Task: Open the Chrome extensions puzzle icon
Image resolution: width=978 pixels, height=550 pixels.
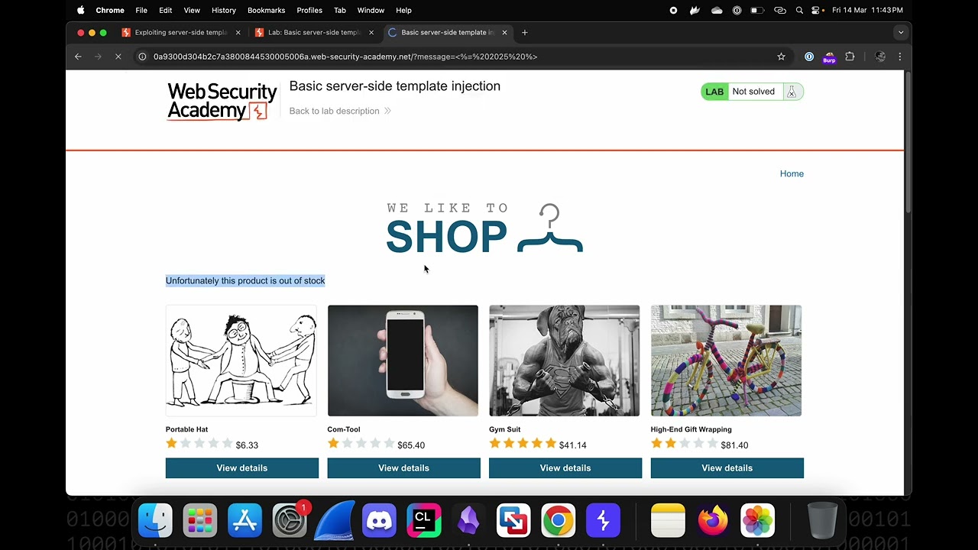Action: coord(850,57)
